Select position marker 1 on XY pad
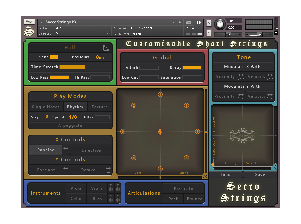Viewport: 301px width, 224px height. click(x=160, y=95)
